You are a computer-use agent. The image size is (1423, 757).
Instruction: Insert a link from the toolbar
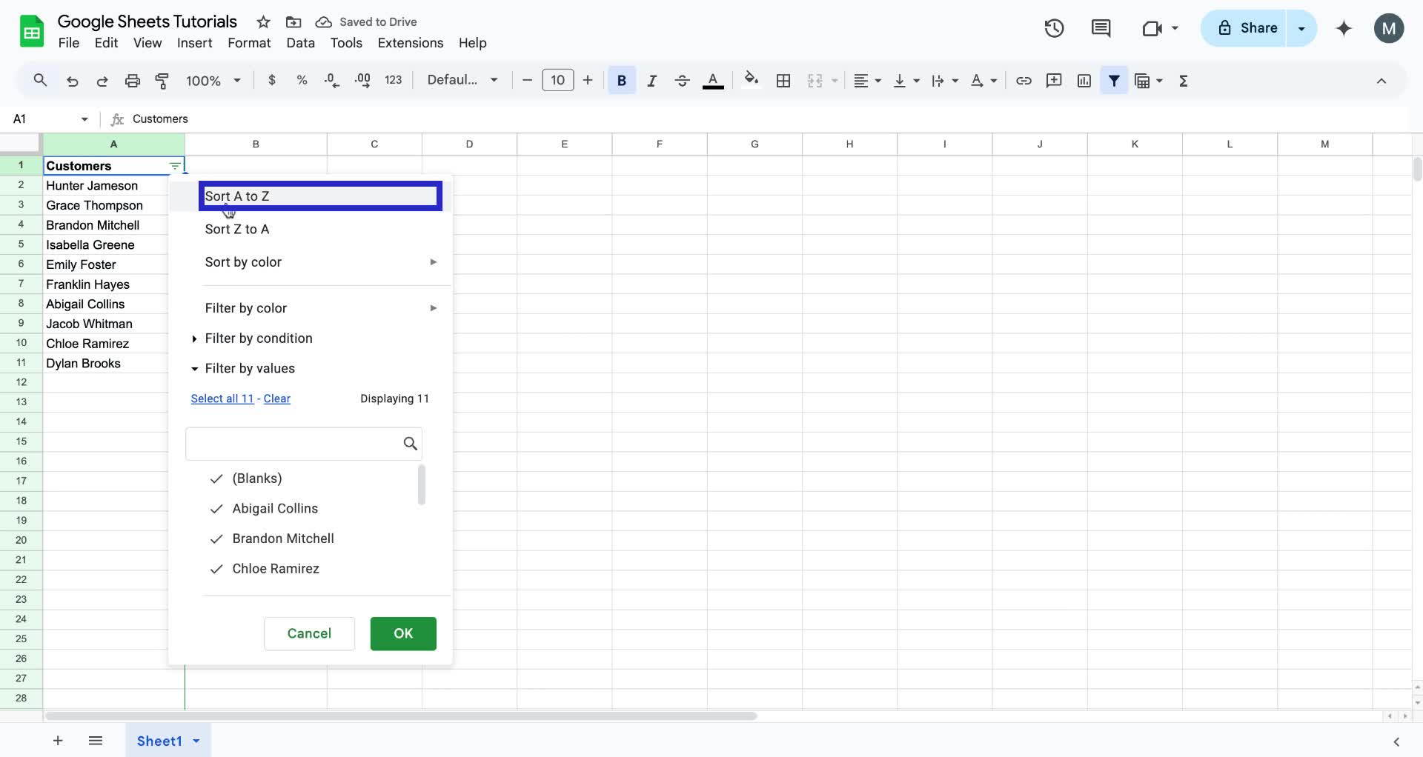coord(1024,80)
